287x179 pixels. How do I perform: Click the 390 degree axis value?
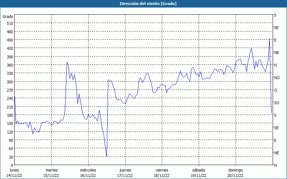[x=10, y=57]
